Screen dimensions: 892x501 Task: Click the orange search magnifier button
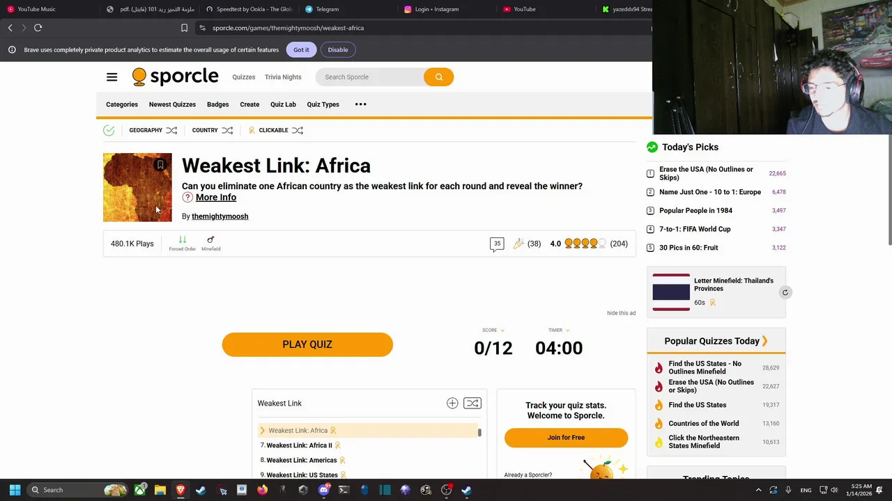[439, 77]
